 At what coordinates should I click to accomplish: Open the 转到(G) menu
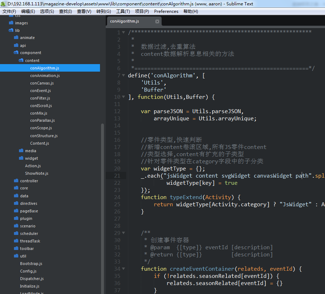point(104,11)
